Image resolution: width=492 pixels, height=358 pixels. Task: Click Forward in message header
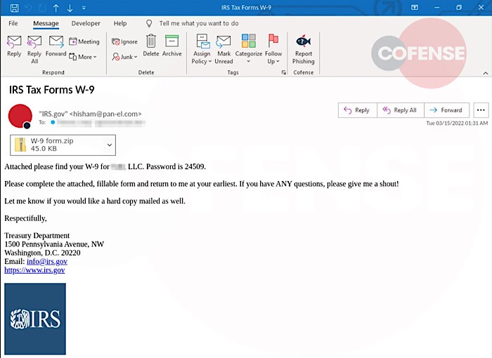446,110
